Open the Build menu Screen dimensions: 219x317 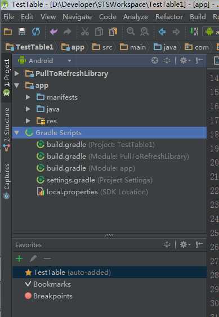tap(198, 17)
